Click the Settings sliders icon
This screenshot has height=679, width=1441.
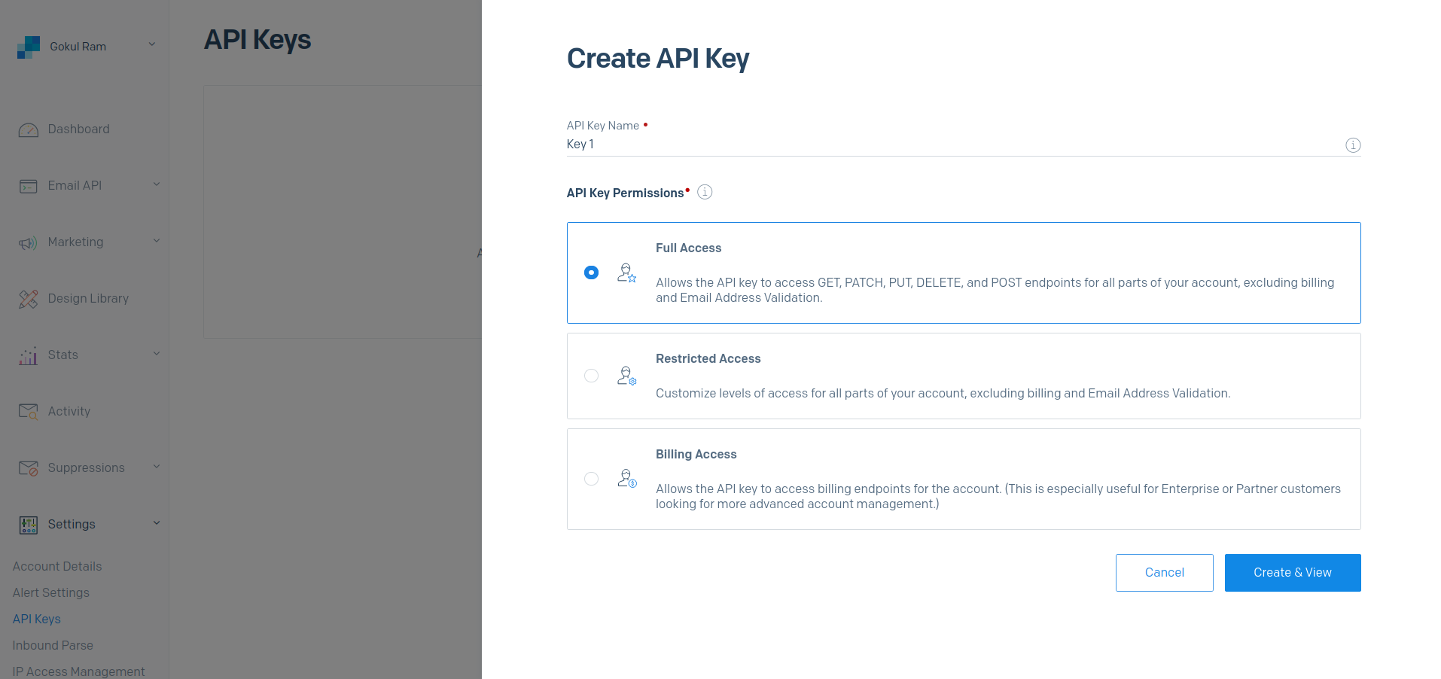click(29, 525)
